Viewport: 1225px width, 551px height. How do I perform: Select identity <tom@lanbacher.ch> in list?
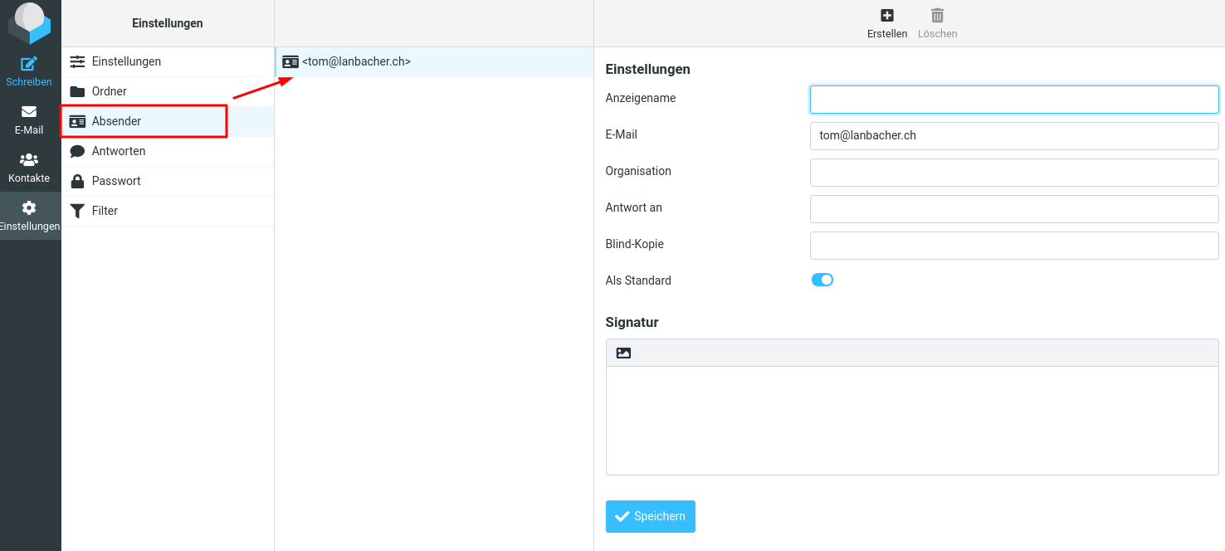tap(434, 61)
